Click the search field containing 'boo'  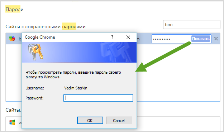pos(192,25)
